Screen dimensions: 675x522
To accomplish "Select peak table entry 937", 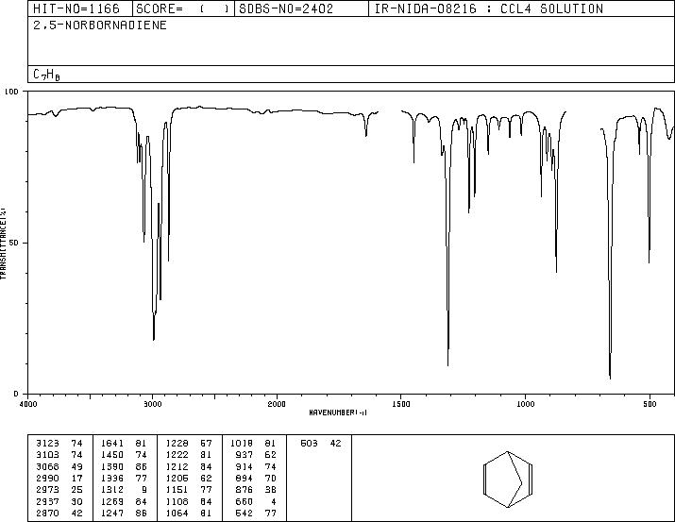I will click(245, 454).
